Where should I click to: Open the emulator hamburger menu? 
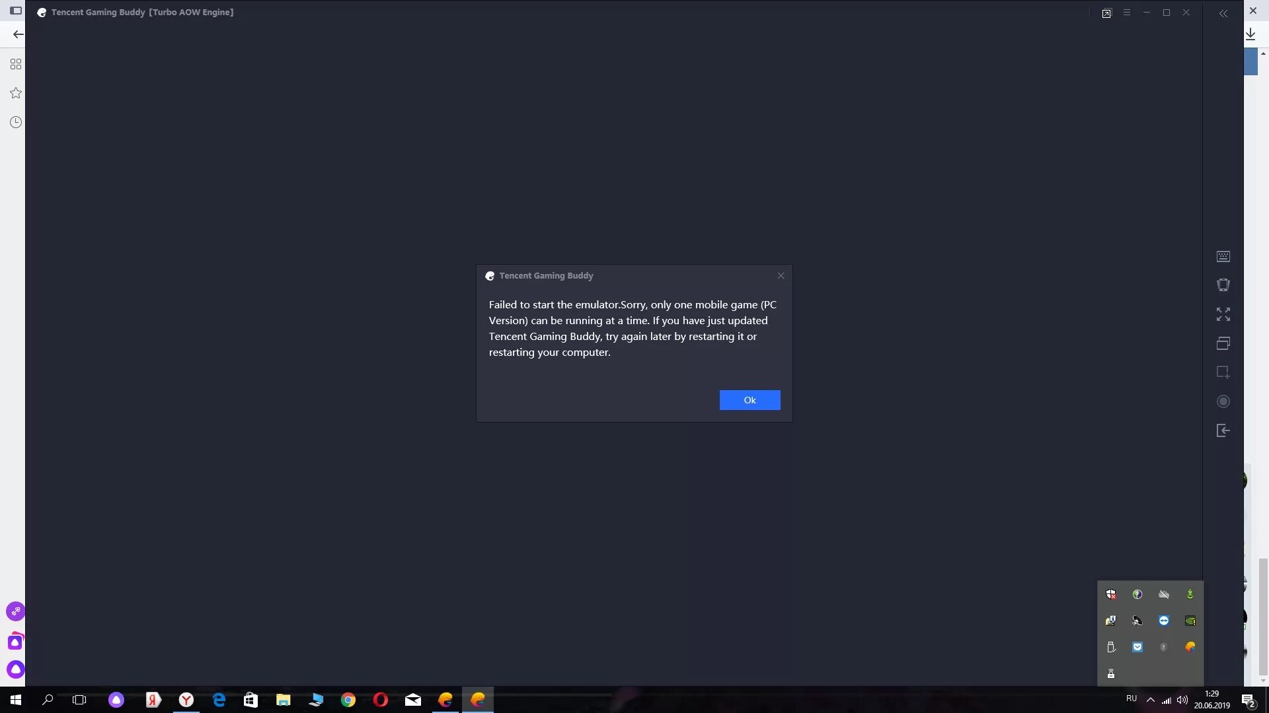(1127, 13)
